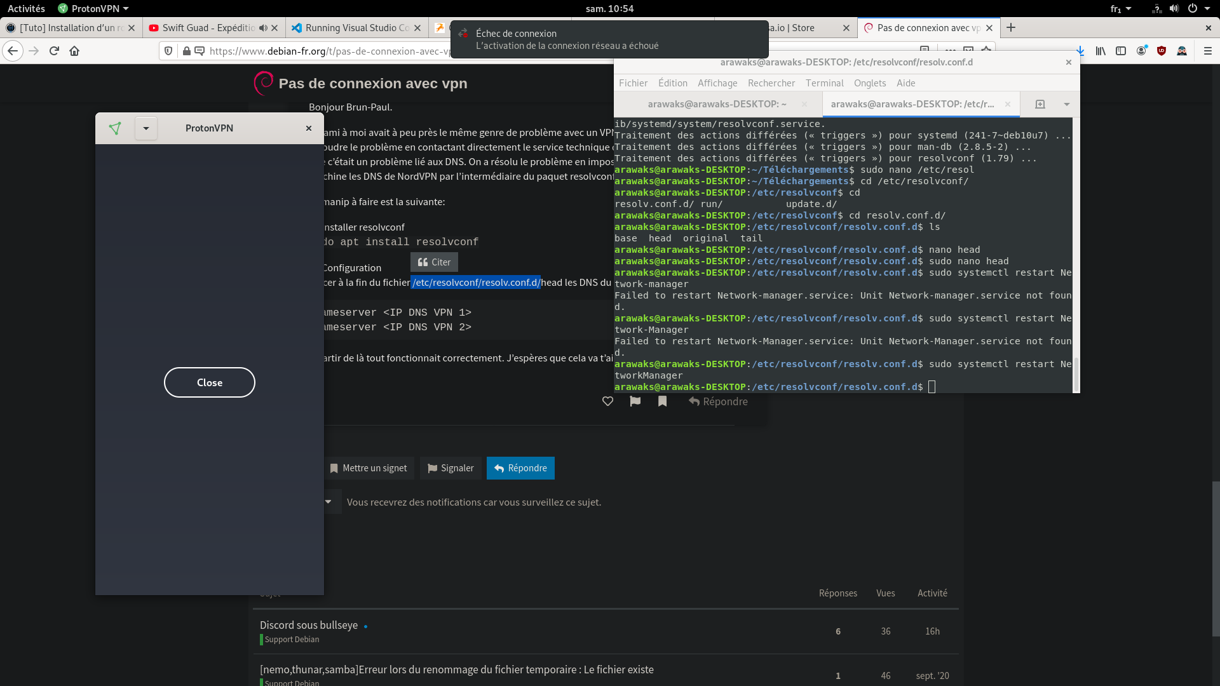Click the browser page vertical scrollbar

[x=1216, y=559]
